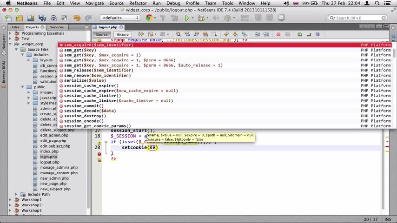This screenshot has width=397, height=223.
Task: Open login.php in the project tree
Action: (x=49, y=157)
